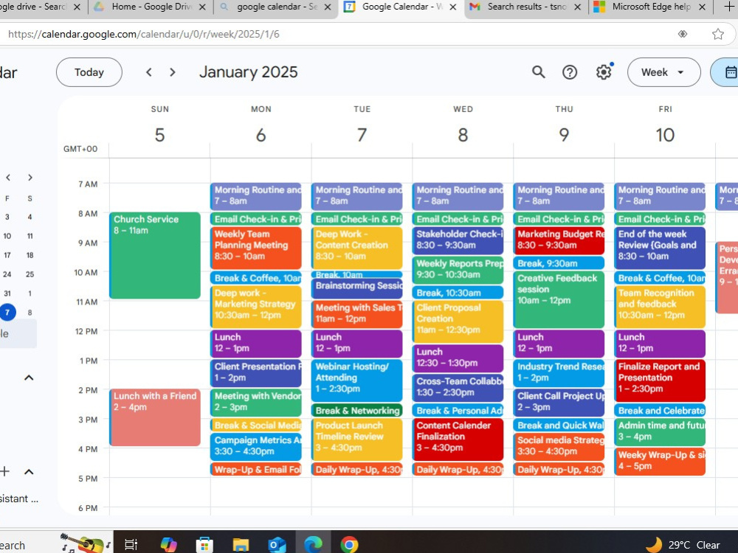The image size is (738, 553).
Task: Open Campaign Metrics event on Monday
Action: 255,446
